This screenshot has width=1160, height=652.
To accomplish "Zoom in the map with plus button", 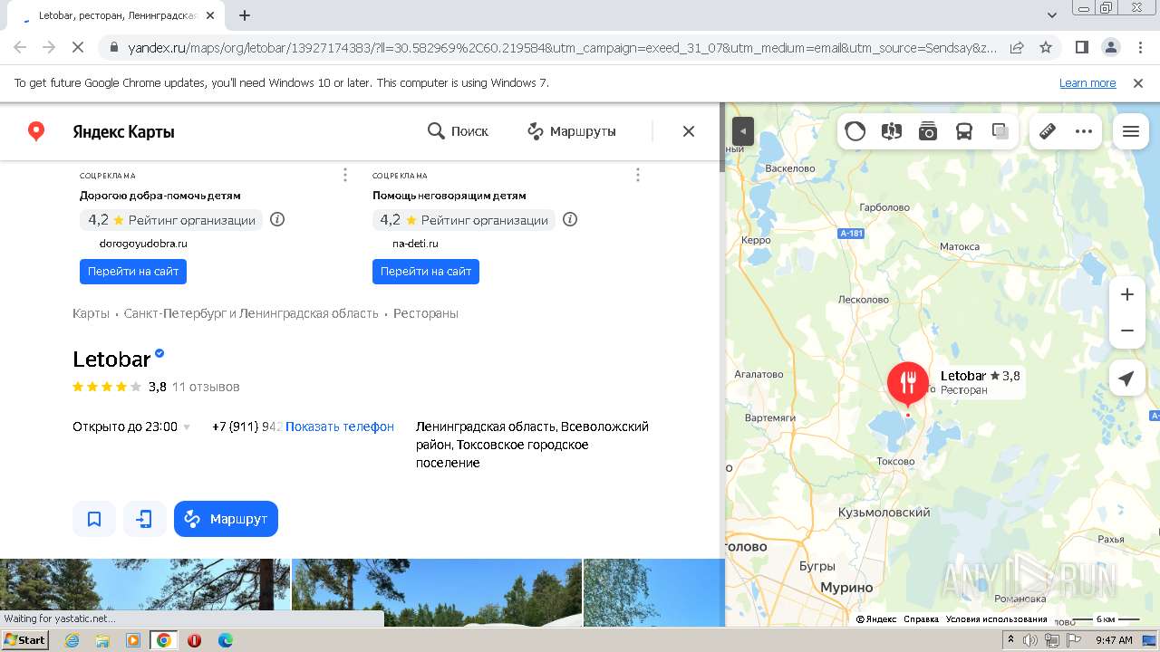I will click(x=1127, y=294).
